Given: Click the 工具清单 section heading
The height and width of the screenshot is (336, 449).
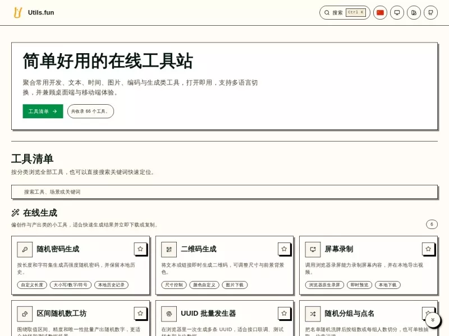Looking at the screenshot, I should tap(33, 159).
